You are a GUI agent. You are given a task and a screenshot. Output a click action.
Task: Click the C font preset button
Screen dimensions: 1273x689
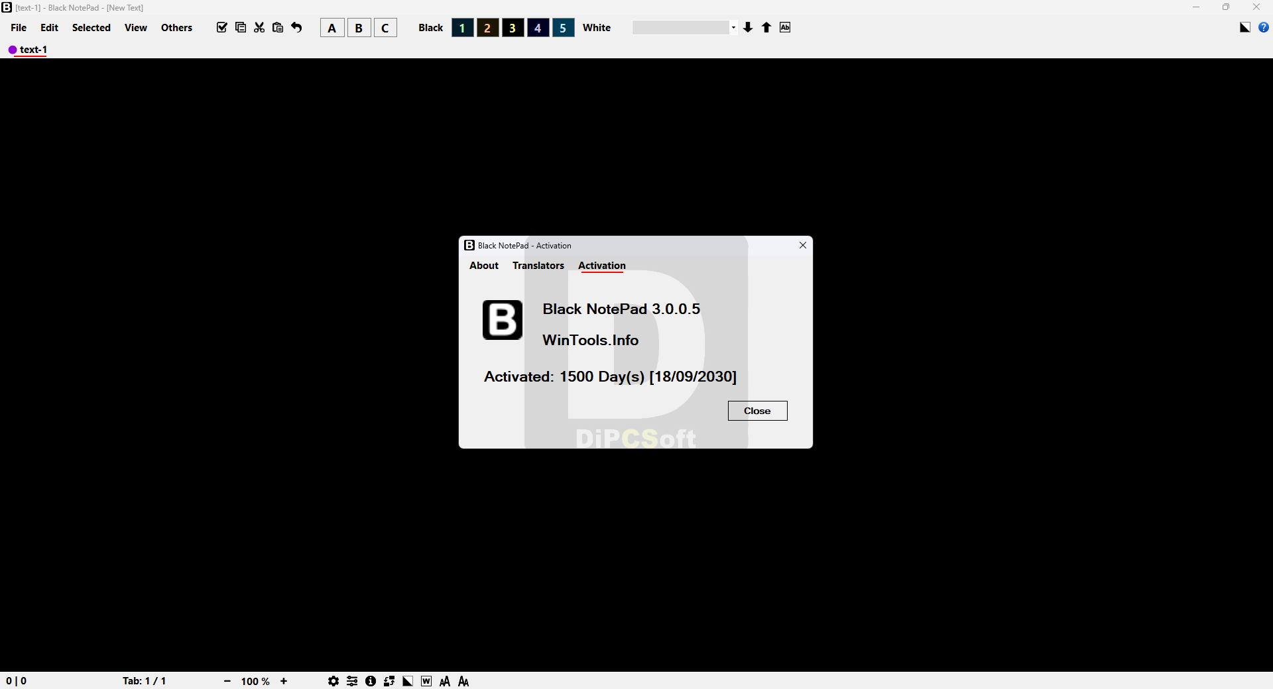pos(385,28)
